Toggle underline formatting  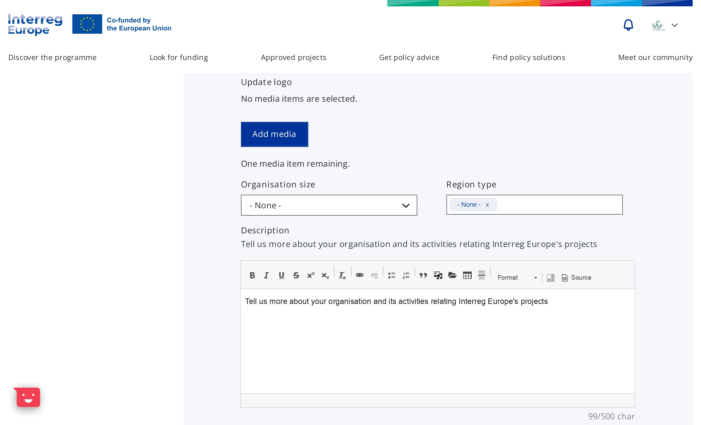(x=281, y=275)
